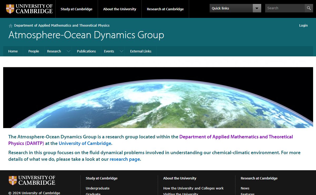Expand the Research submenu arrow
This screenshot has height=195, width=316.
click(x=68, y=51)
